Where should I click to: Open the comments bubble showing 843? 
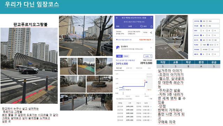pyautogui.click(x=143, y=26)
